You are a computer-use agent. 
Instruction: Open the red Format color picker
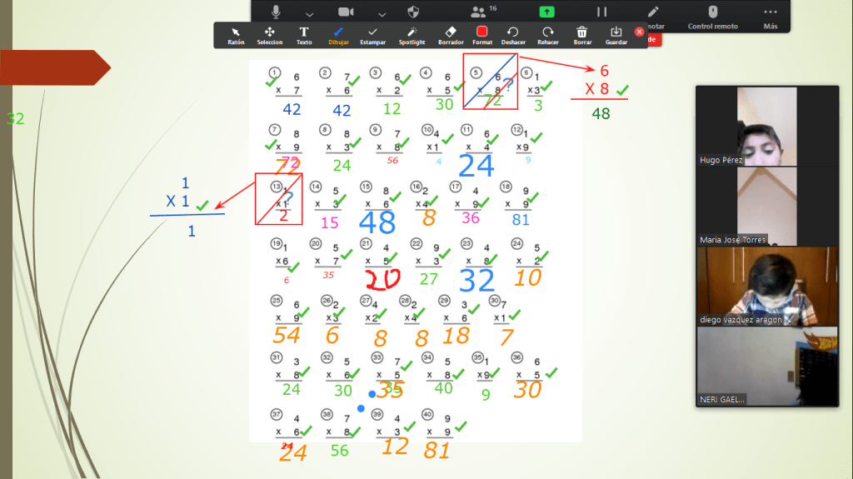point(481,35)
